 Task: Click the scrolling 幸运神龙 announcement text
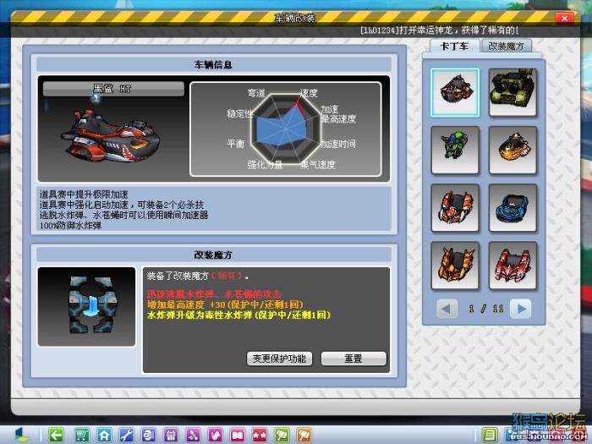(440, 30)
